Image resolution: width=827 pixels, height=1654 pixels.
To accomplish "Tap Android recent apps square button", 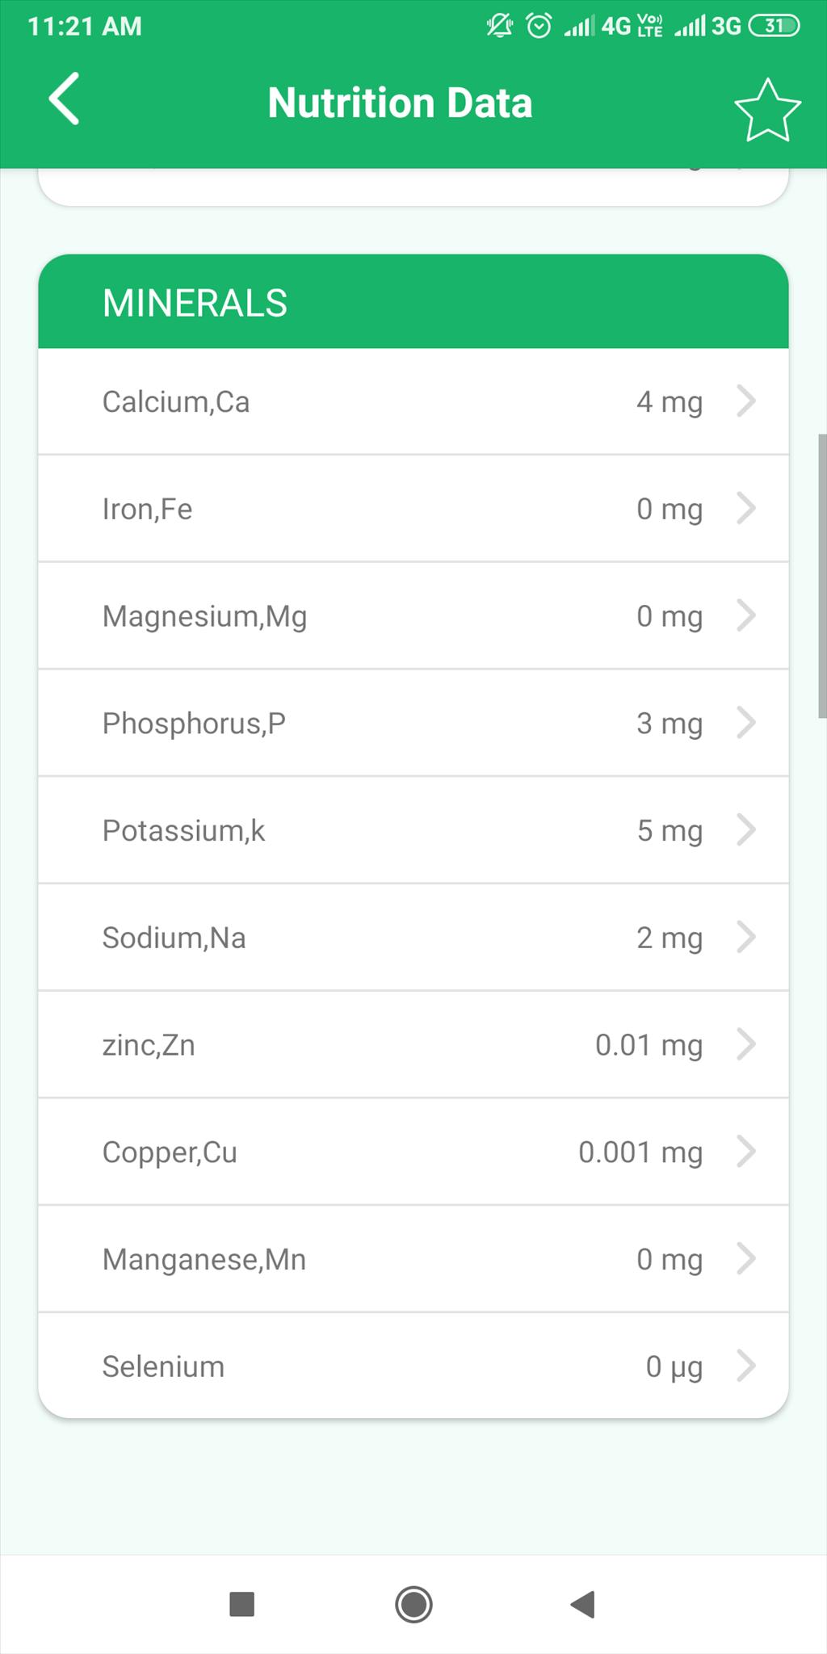I will point(242,1604).
